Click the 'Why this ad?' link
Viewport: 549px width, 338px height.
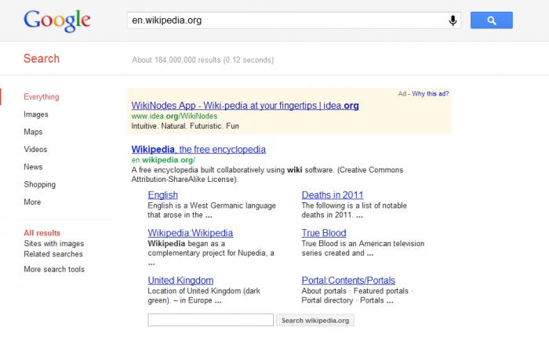coord(431,94)
